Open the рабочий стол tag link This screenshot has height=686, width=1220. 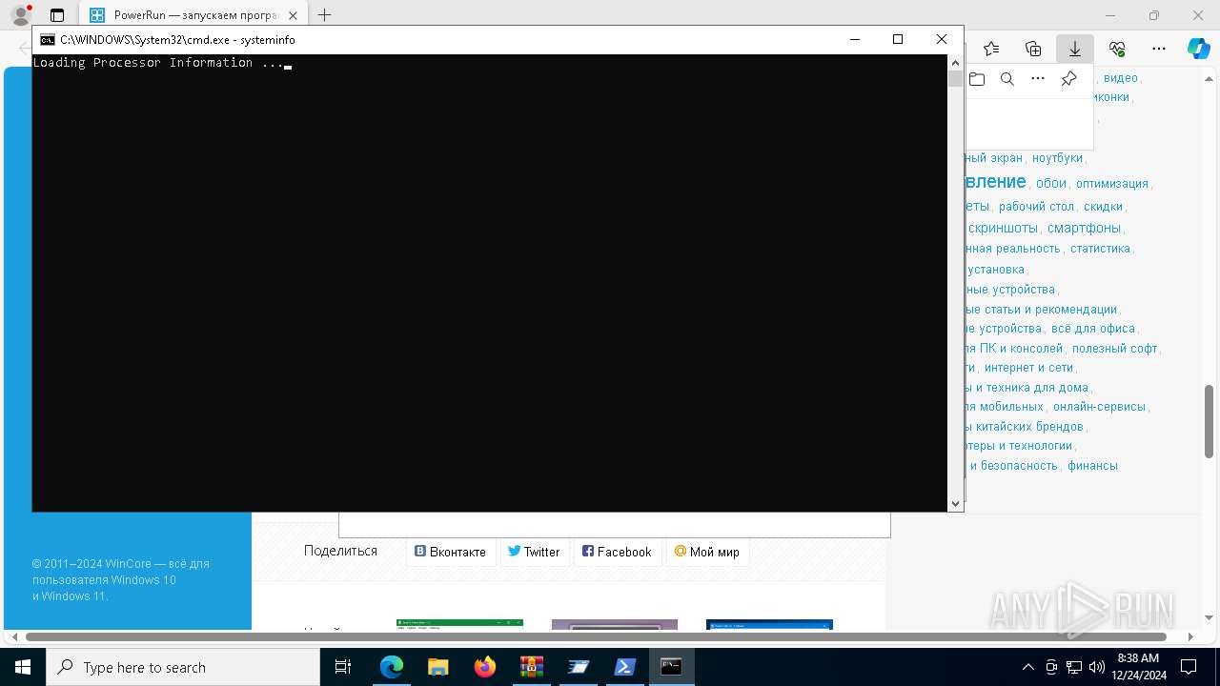[1036, 207]
